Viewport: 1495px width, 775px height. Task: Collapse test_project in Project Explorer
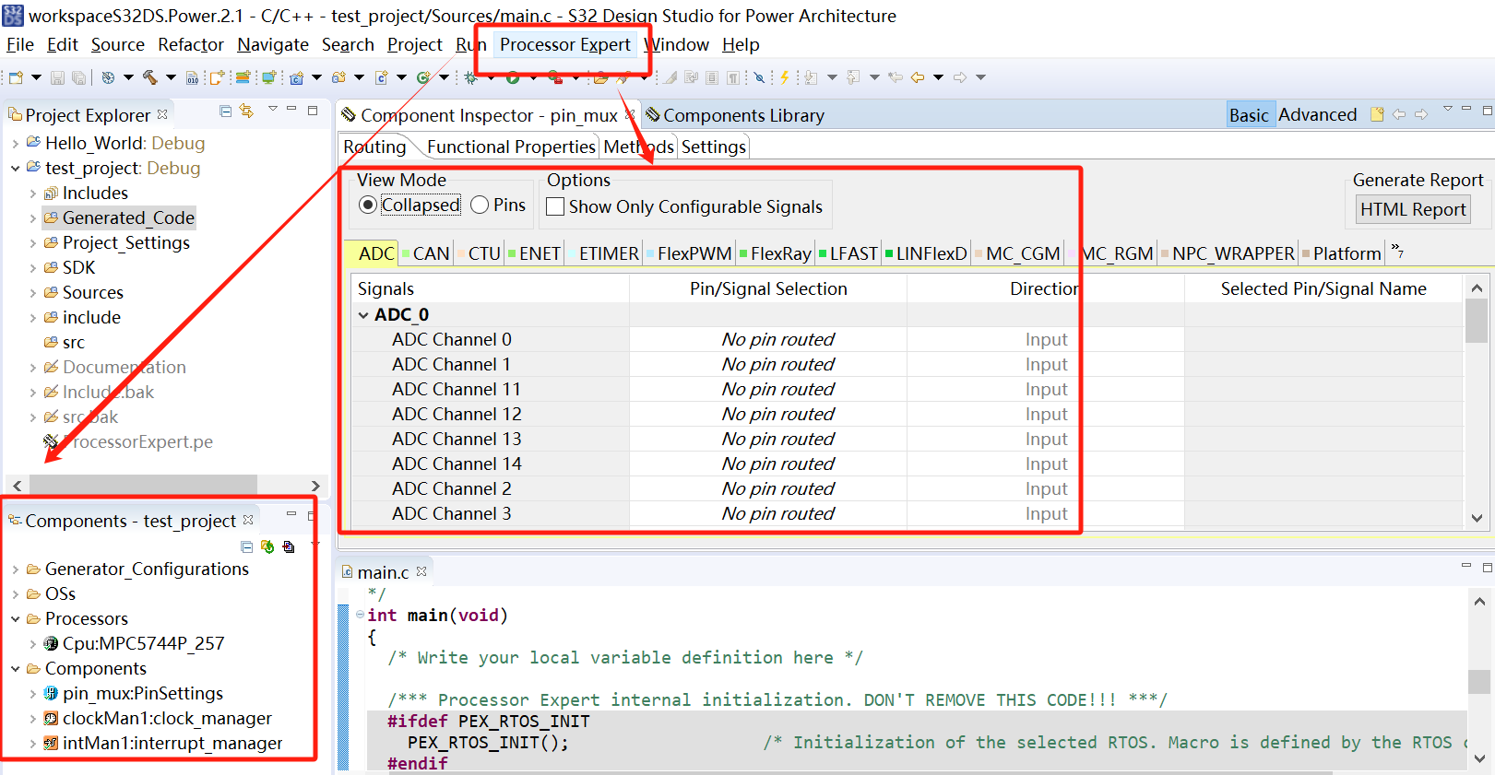click(15, 168)
